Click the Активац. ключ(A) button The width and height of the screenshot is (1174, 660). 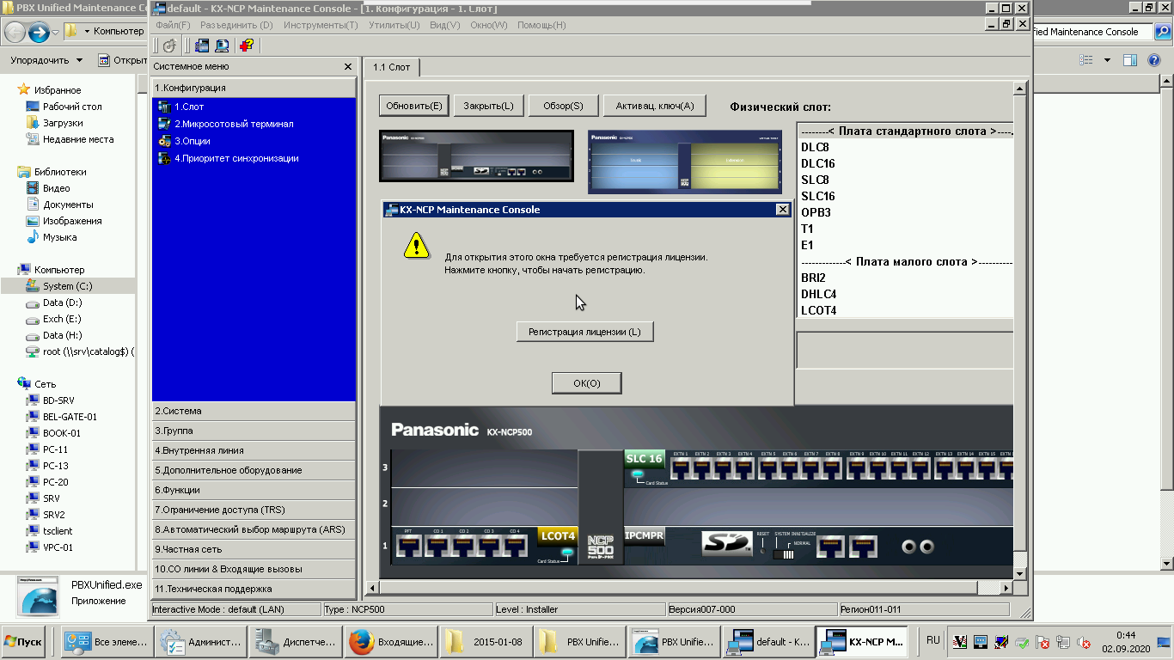tap(655, 106)
